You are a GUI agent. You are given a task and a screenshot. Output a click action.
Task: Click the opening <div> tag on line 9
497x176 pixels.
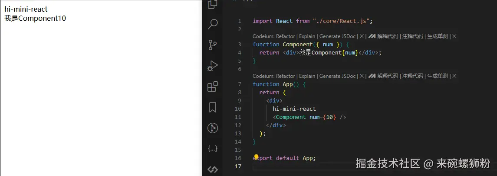274,101
